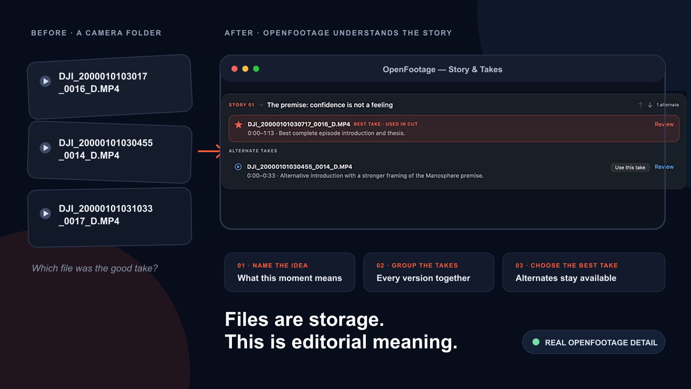This screenshot has width=691, height=389.
Task: Click the caption "Which file was the good take?"
Action: tap(95, 268)
